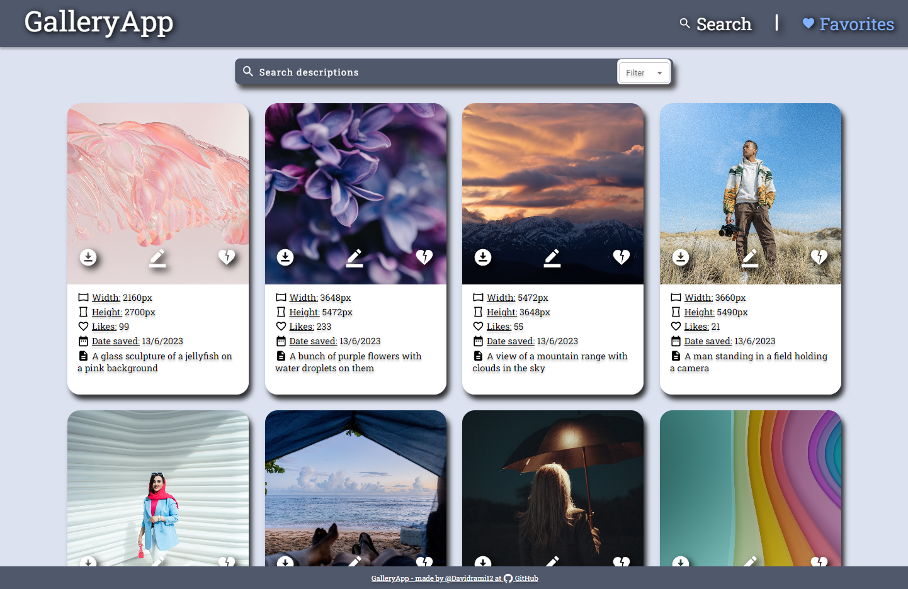The height and width of the screenshot is (589, 908).
Task: Click Date saved on jellyfish card
Action: (137, 341)
